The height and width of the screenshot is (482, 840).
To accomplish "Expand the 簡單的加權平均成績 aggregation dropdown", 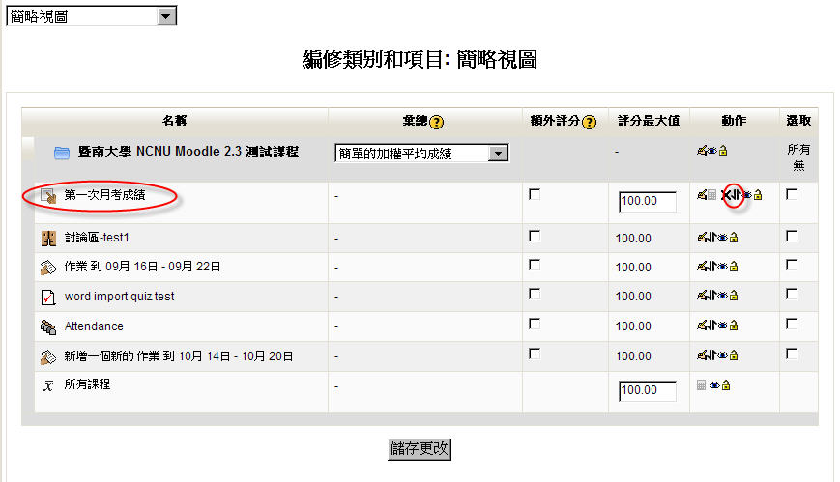I will (x=498, y=154).
